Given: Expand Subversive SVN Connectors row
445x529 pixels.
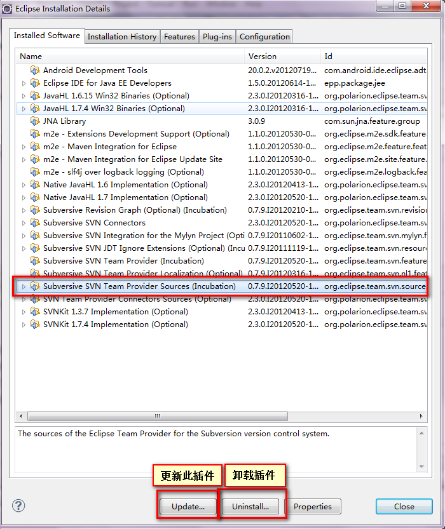Looking at the screenshot, I should [x=24, y=223].
